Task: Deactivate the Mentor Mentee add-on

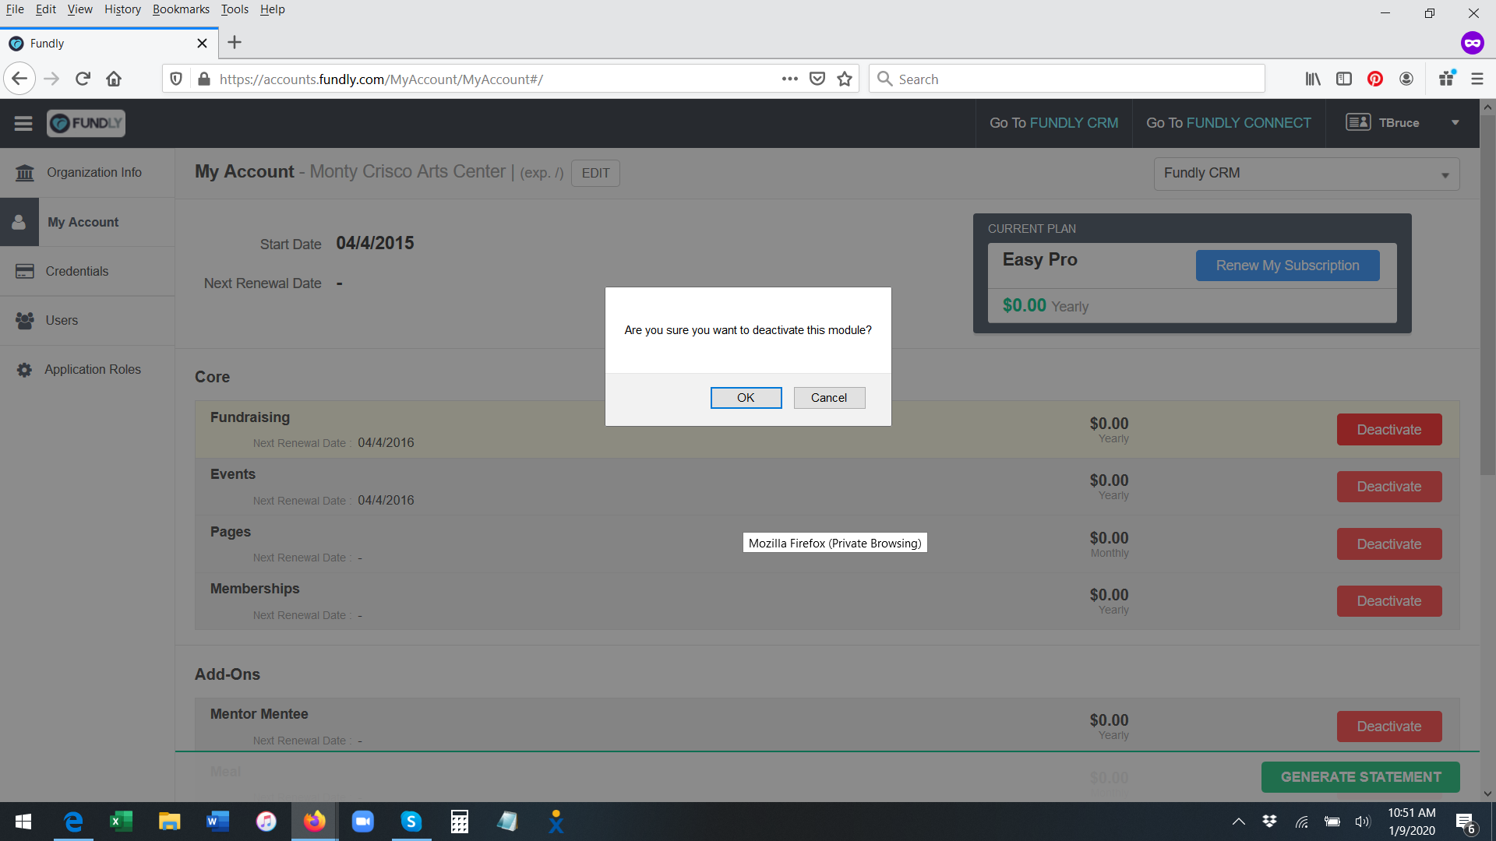Action: point(1389,727)
